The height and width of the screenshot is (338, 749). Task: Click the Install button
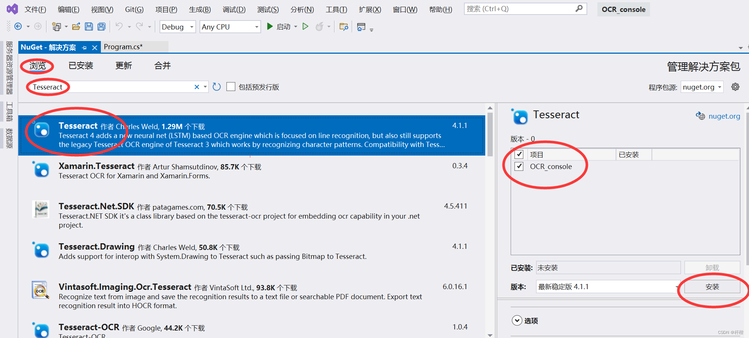click(712, 287)
